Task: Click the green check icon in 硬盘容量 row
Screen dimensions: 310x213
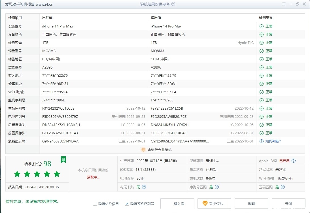Action: (x=261, y=43)
